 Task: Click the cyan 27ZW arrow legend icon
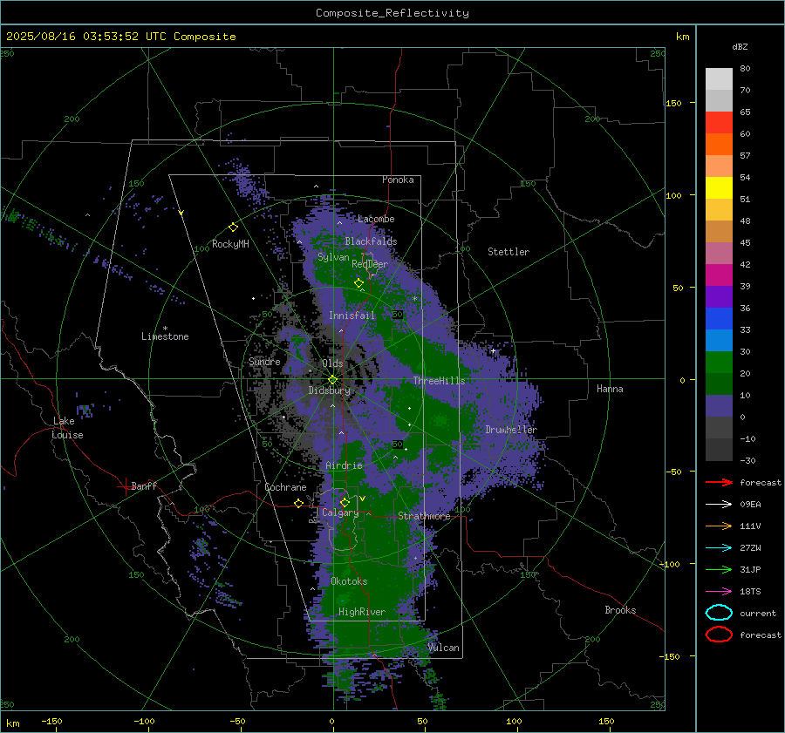719,548
